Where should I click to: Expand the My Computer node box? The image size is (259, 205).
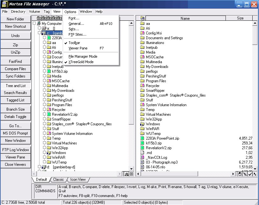click(x=34, y=23)
